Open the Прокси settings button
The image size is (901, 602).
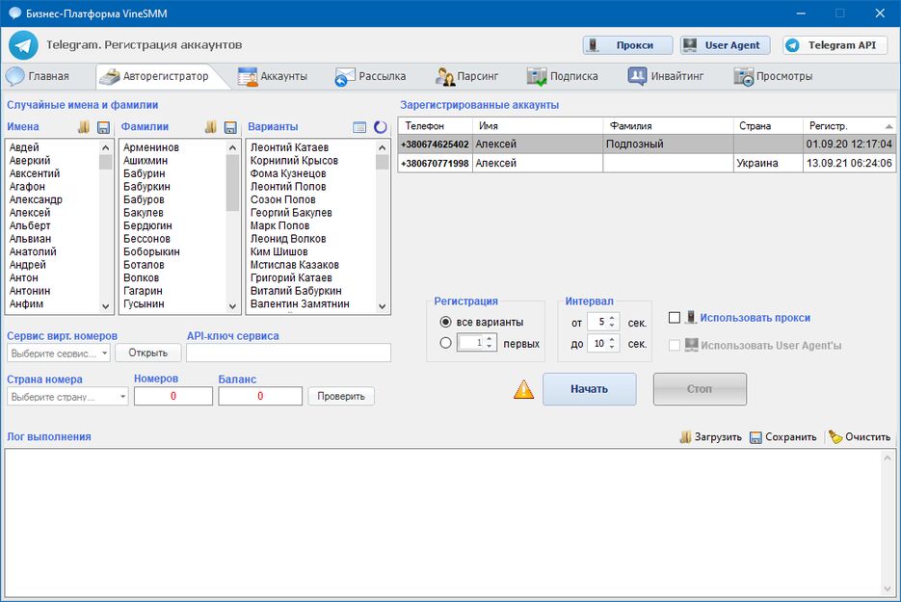(627, 45)
